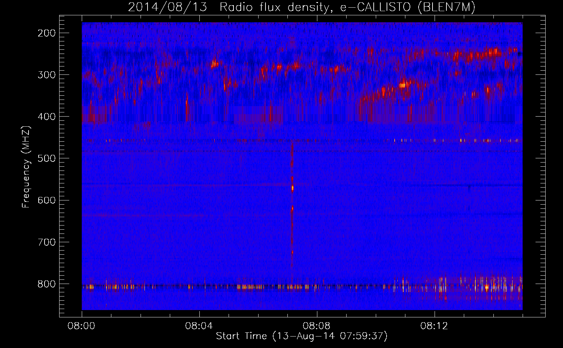
Task: Click the 'Frequency (MHZ)' axis label
Action: pos(26,166)
